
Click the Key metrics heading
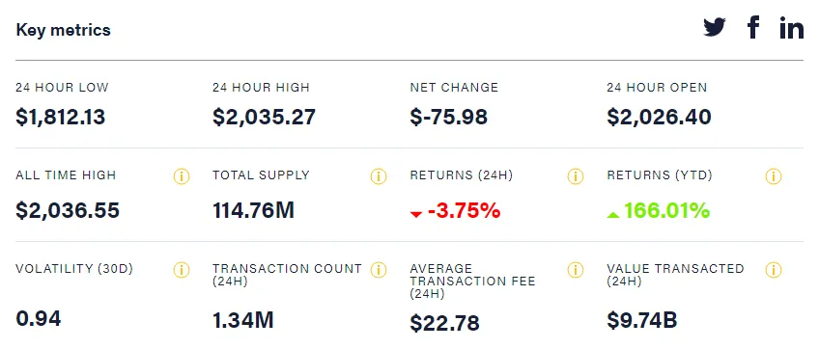click(63, 30)
